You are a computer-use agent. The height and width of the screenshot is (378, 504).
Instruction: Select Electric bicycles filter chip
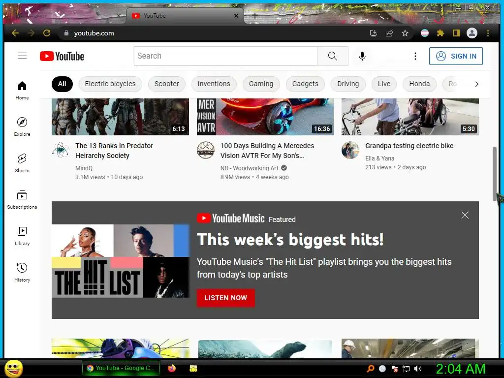pyautogui.click(x=110, y=84)
